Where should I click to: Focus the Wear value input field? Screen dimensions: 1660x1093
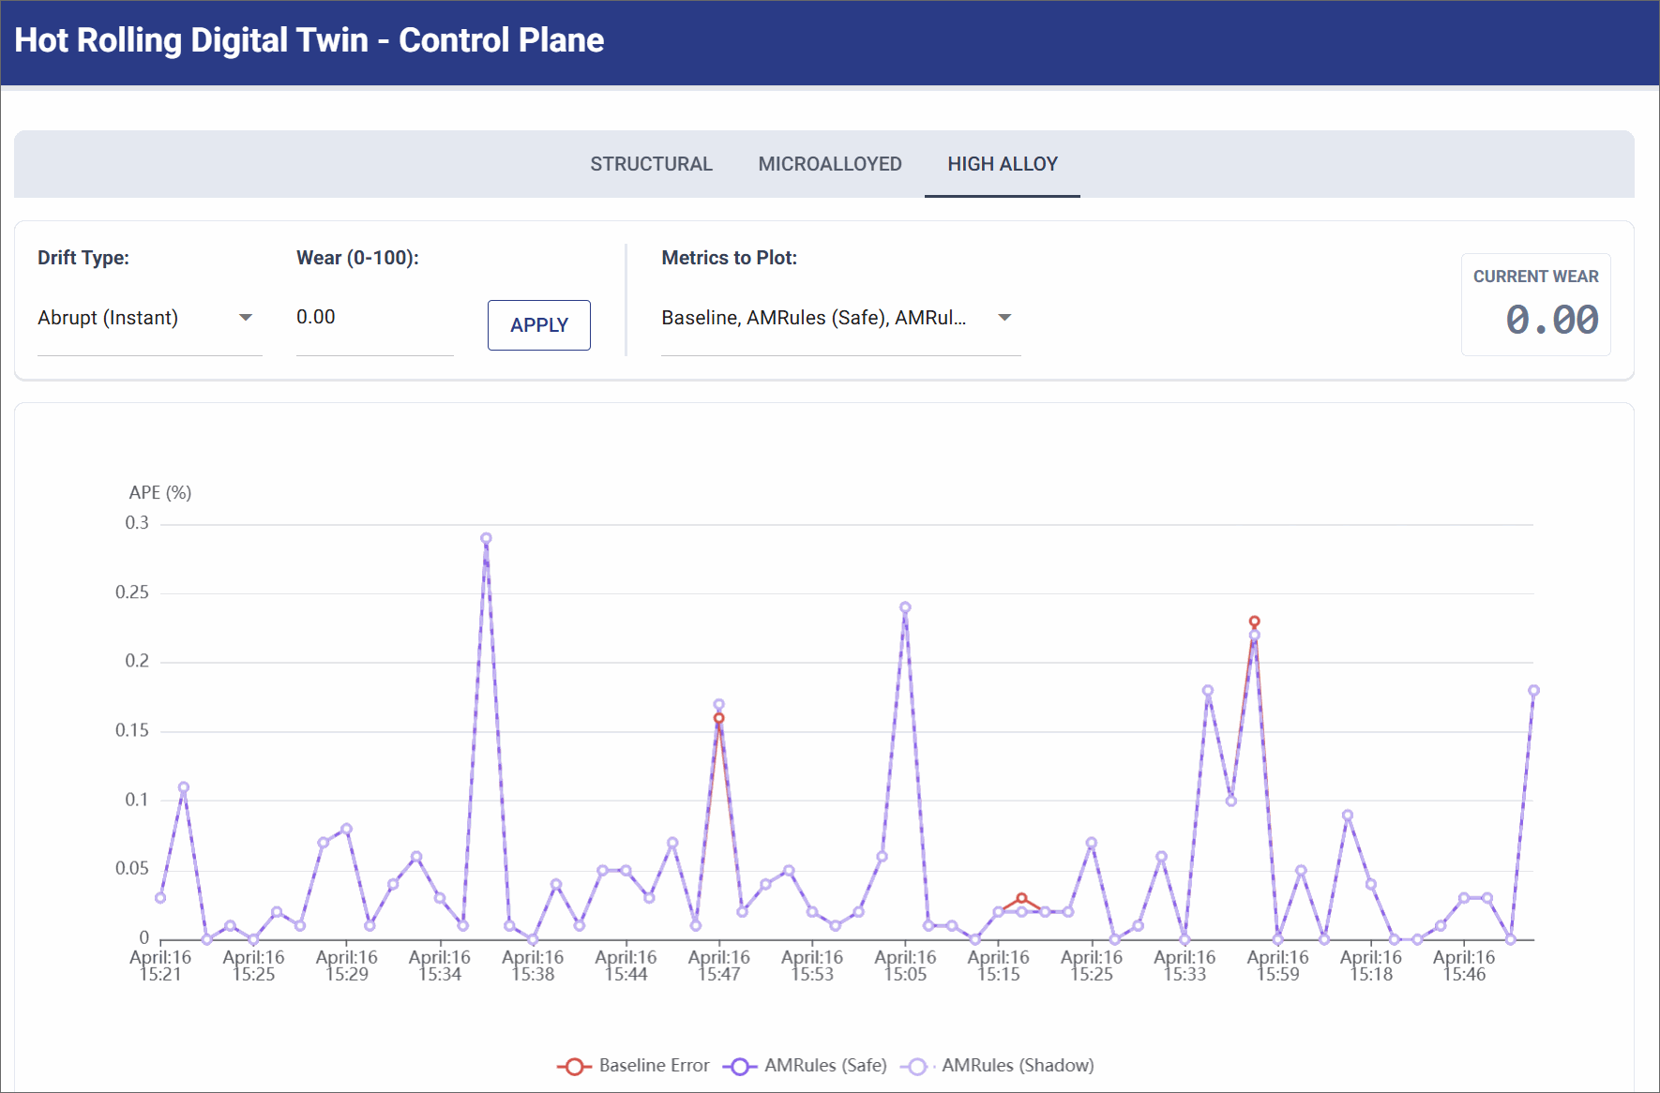click(373, 318)
